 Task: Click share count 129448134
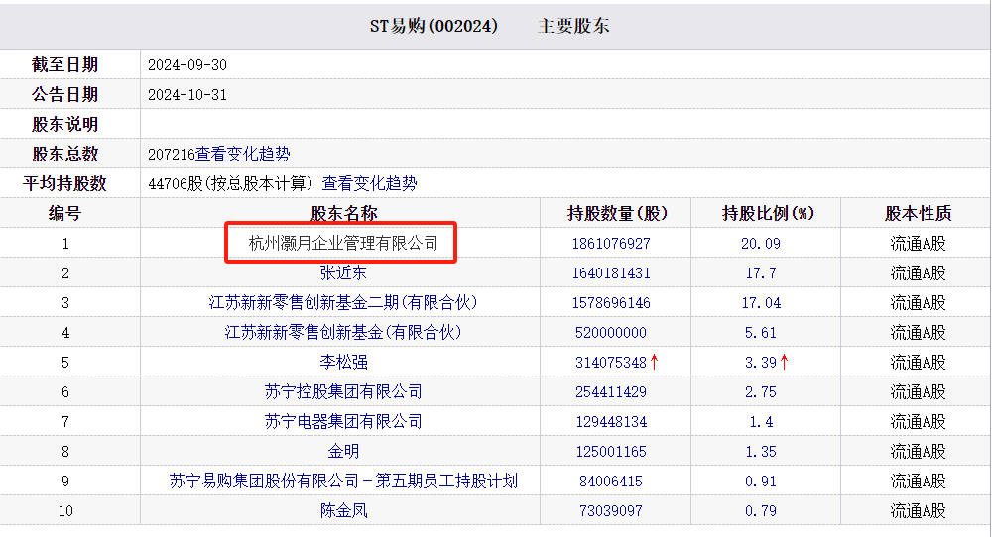(x=611, y=421)
